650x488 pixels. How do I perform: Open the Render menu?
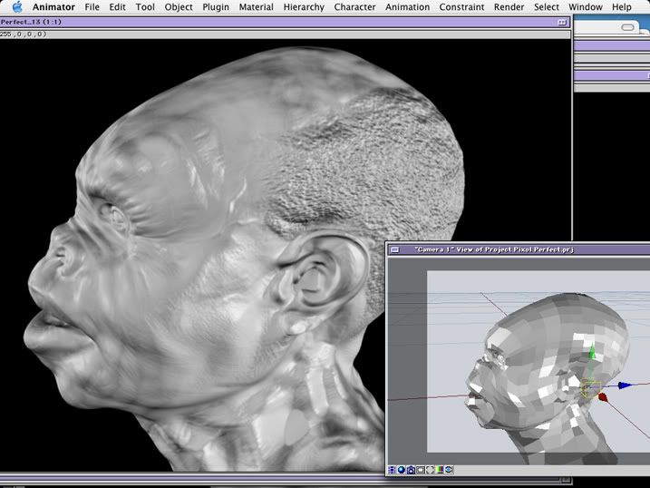coord(509,7)
